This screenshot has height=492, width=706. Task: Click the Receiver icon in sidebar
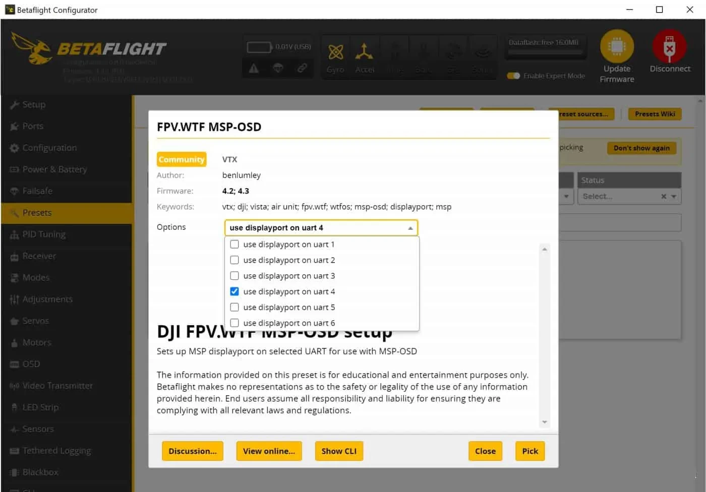tap(15, 257)
